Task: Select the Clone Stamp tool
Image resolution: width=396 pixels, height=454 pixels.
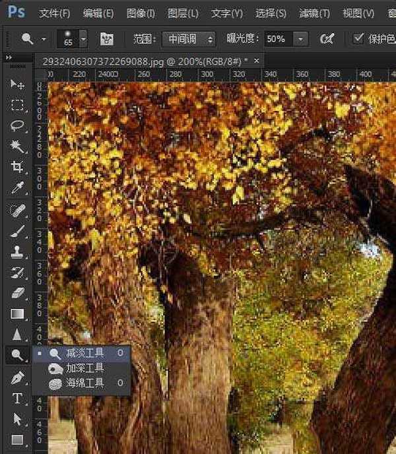Action: [17, 251]
